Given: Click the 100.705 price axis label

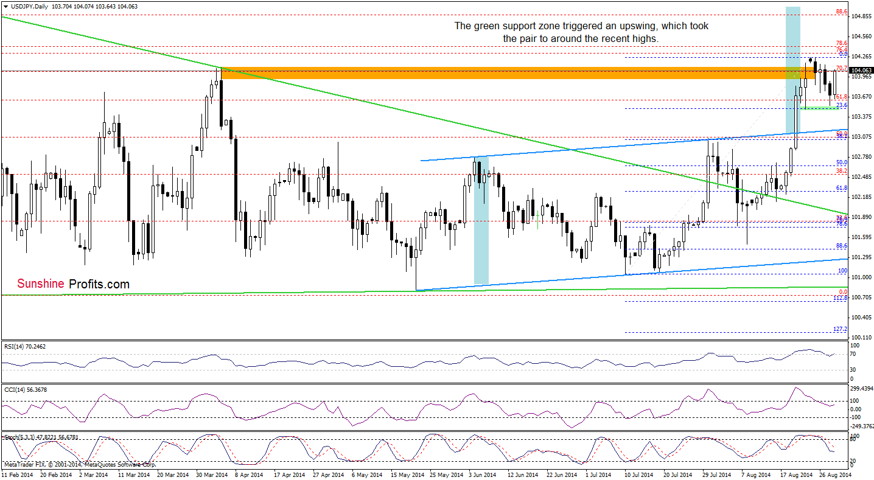Looking at the screenshot, I should [862, 297].
